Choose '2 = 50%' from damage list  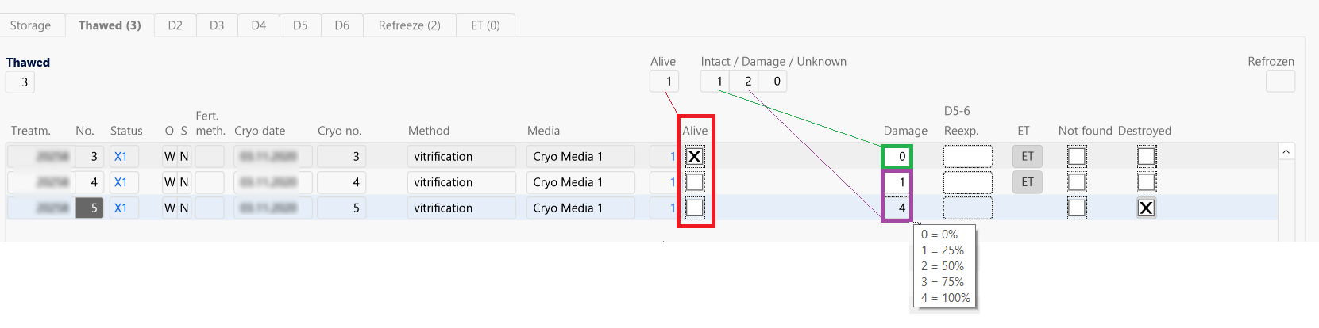tap(943, 266)
